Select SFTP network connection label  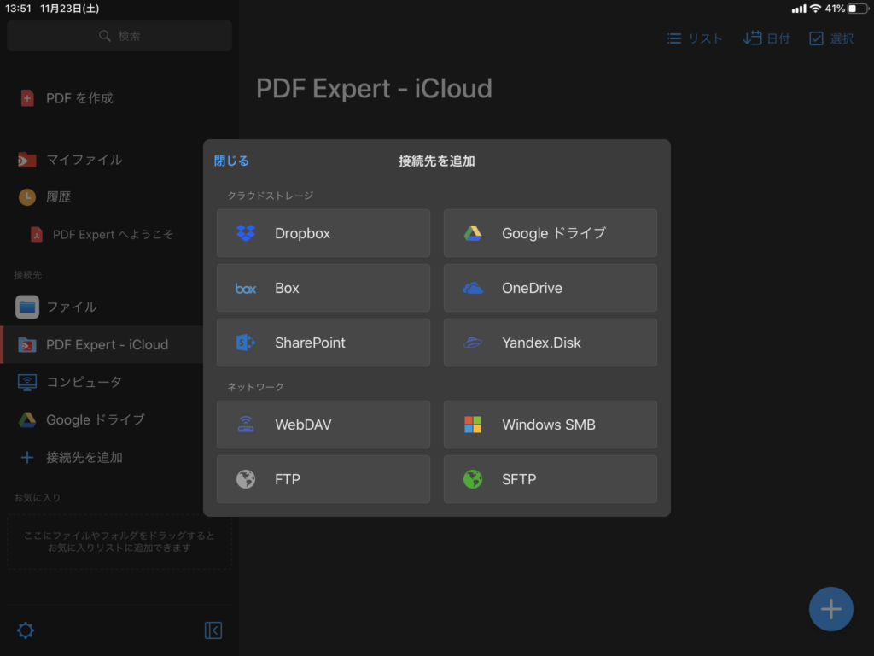pos(519,479)
